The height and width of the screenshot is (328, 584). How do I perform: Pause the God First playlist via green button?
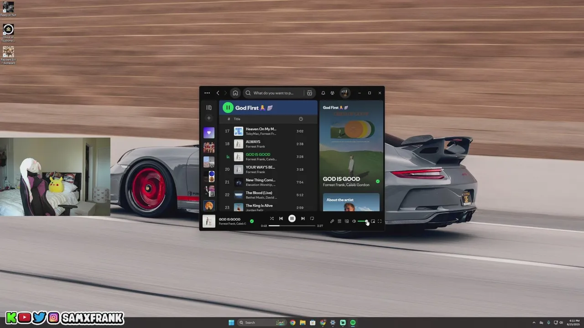click(228, 108)
